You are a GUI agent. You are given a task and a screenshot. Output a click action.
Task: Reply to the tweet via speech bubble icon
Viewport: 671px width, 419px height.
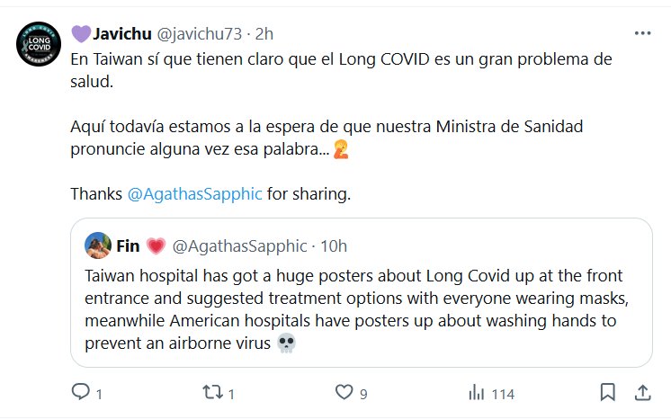pos(80,392)
